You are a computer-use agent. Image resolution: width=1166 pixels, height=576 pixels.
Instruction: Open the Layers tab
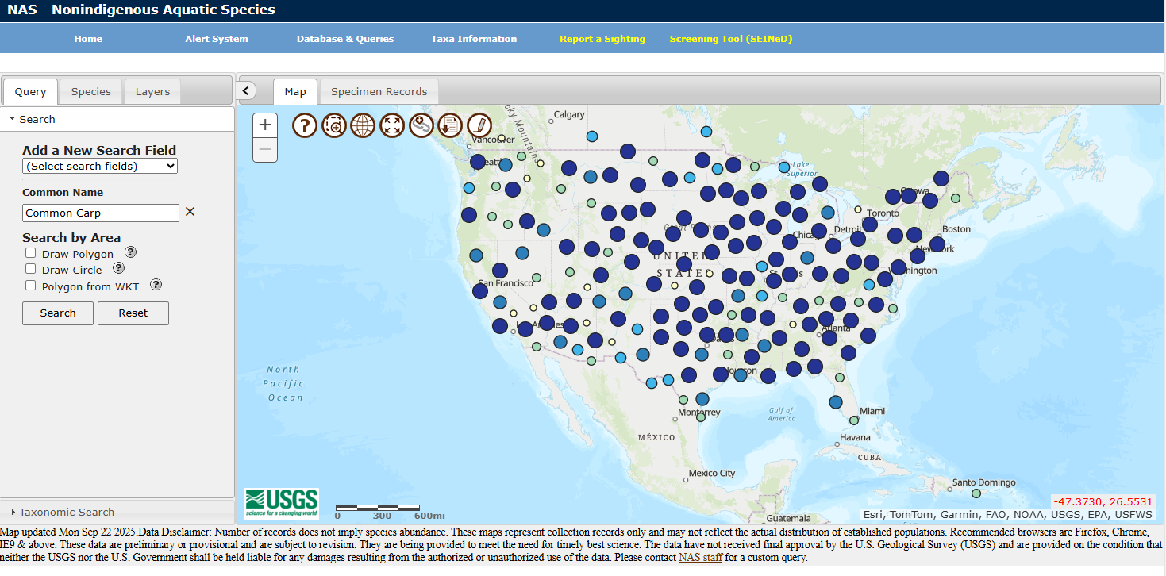coord(152,92)
